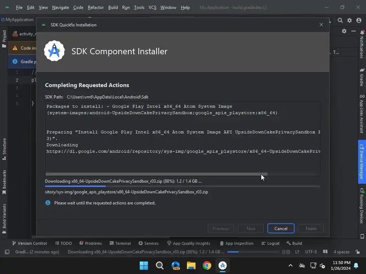Change indentation 4 spaces setting

pyautogui.click(x=341, y=252)
